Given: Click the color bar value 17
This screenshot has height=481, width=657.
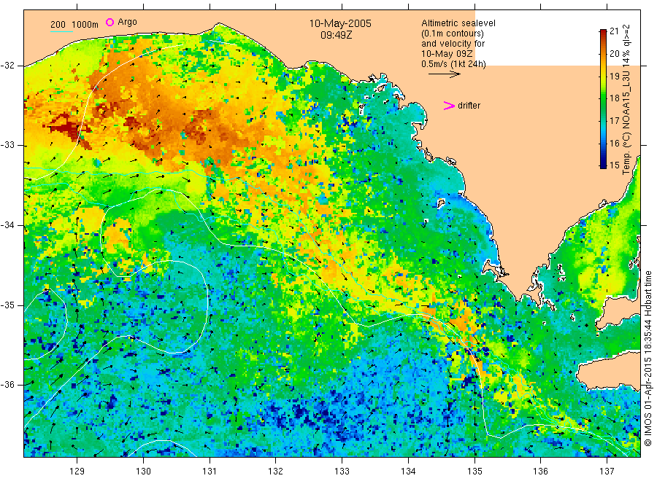Looking at the screenshot, I should (x=614, y=121).
